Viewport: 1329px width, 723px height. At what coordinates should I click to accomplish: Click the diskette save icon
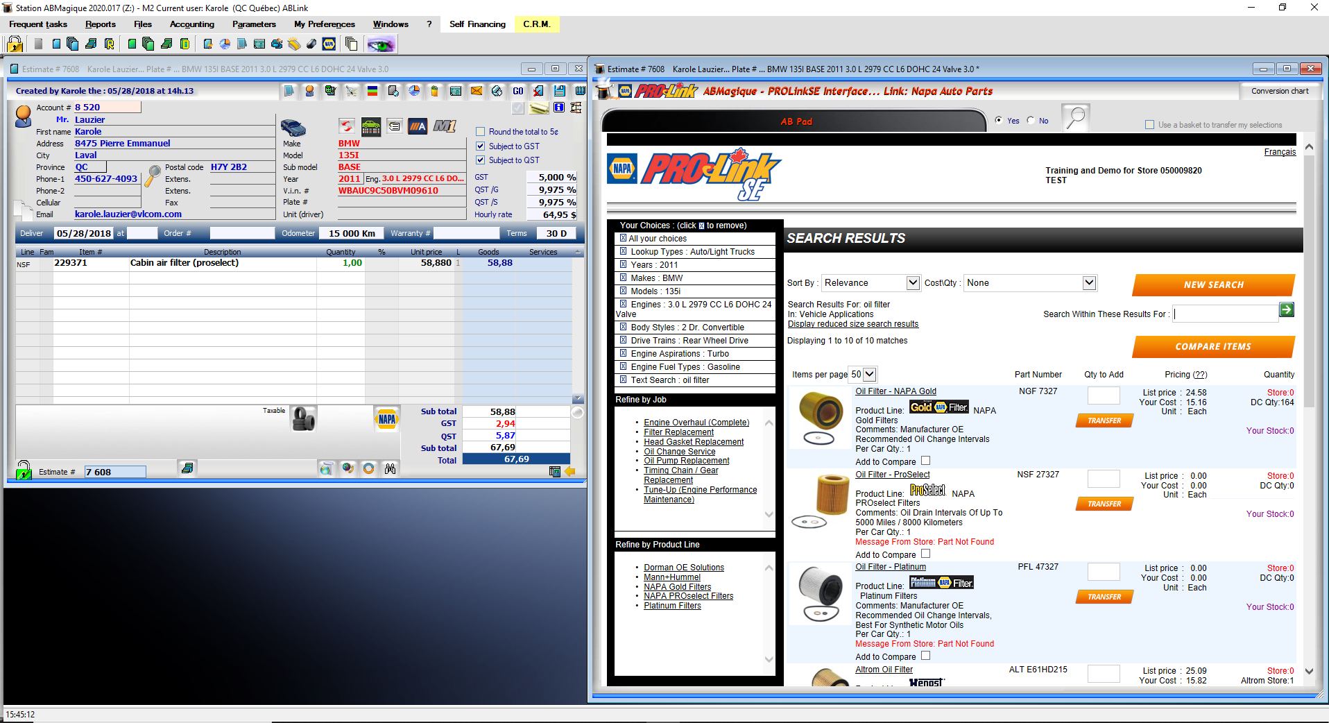[x=559, y=91]
